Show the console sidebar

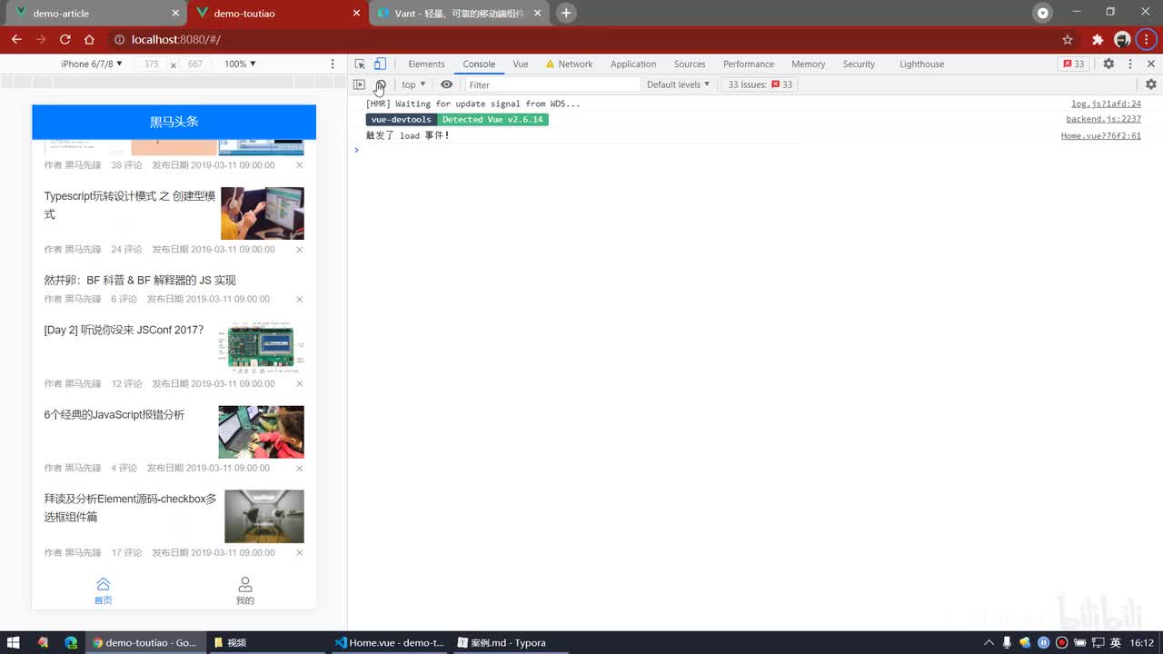click(359, 84)
